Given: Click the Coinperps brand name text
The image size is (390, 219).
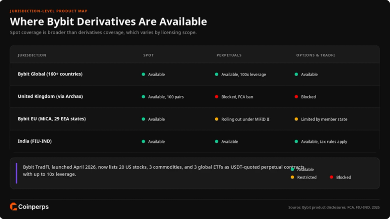Looking at the screenshot, I should [x=33, y=207].
